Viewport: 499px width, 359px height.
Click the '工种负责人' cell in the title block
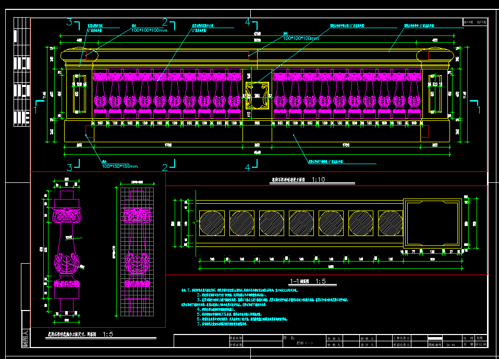pos(401,338)
